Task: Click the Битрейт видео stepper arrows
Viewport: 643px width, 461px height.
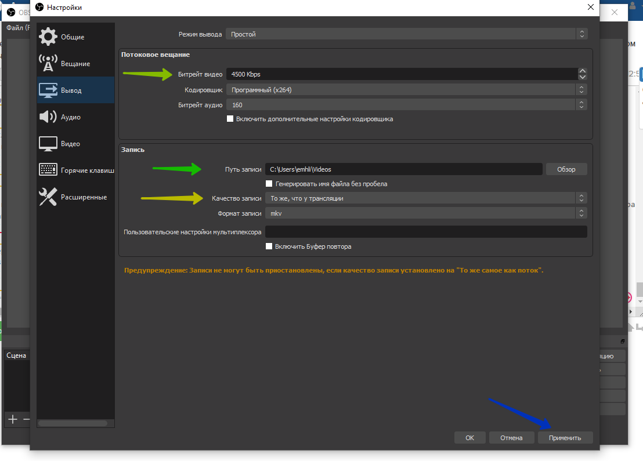Action: (582, 74)
